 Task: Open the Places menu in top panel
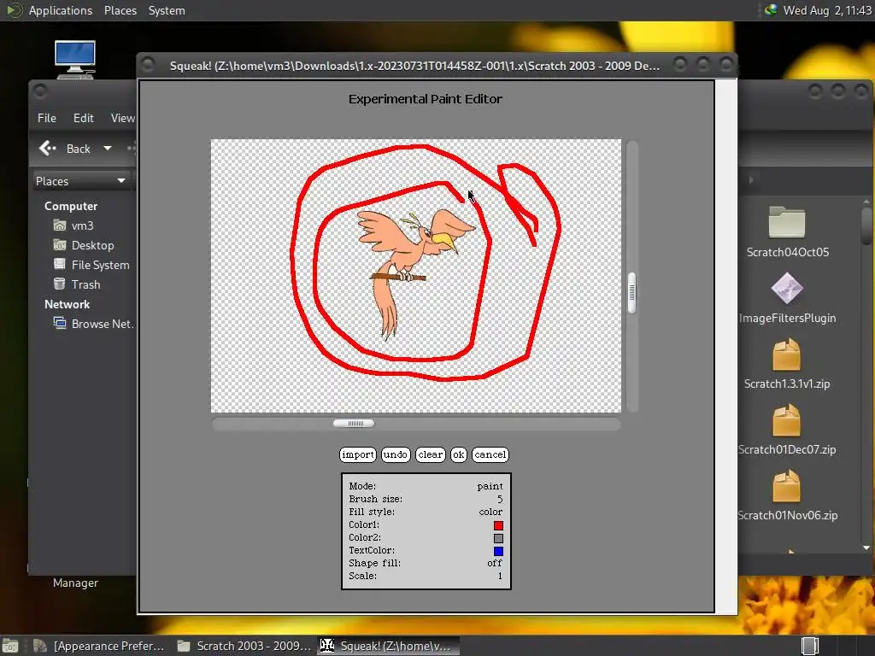pos(120,10)
